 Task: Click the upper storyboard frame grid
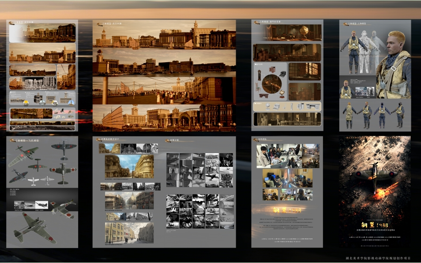[x=199, y=170]
